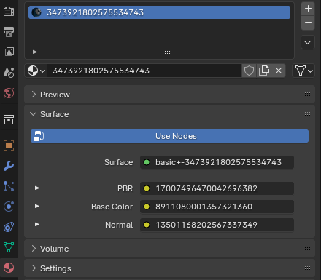Remove the selected material slot

click(x=308, y=23)
